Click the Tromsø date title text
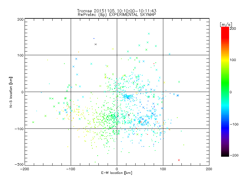Screen dimensions: 246x184 [x=117, y=11]
